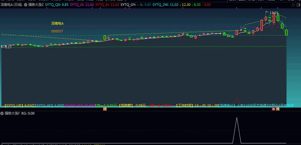
Task: Click the 强势大涨F sub-chart name
Action: click(12, 113)
